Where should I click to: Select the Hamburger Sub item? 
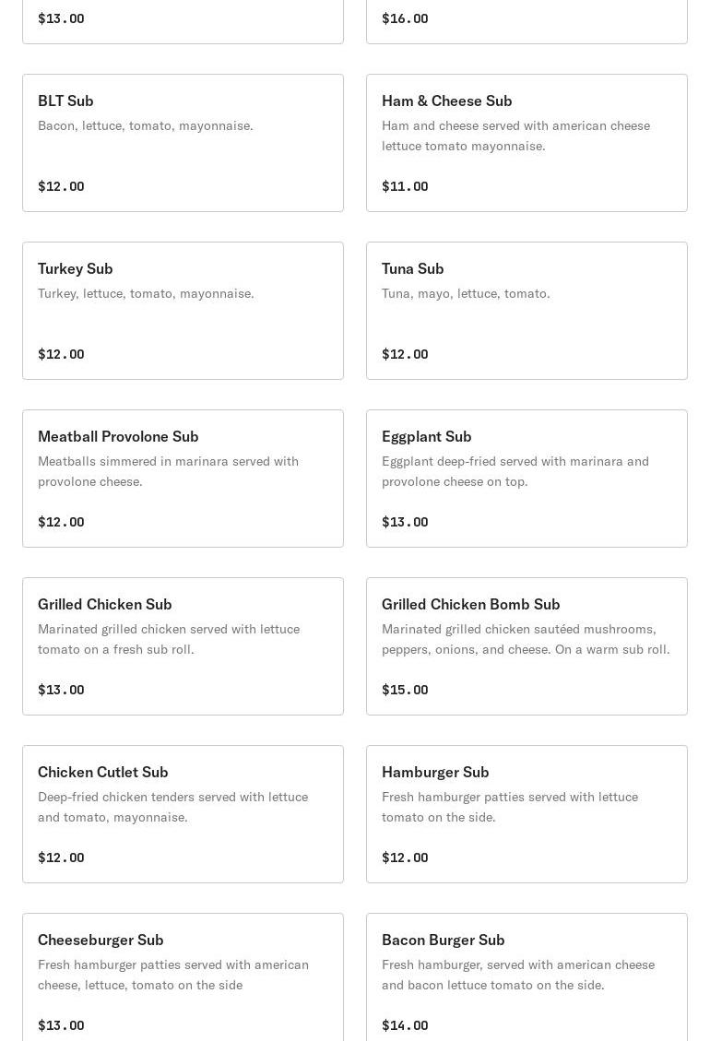point(527,814)
